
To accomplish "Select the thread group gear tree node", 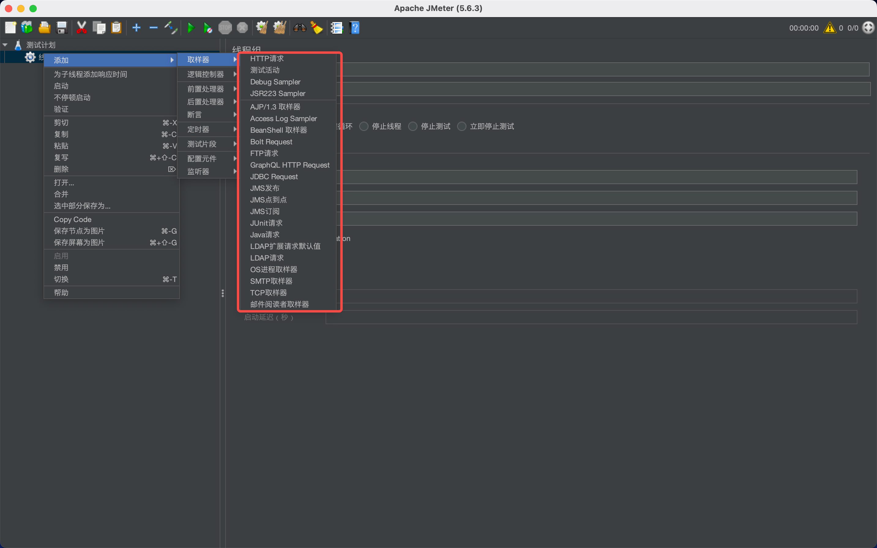I will click(30, 57).
